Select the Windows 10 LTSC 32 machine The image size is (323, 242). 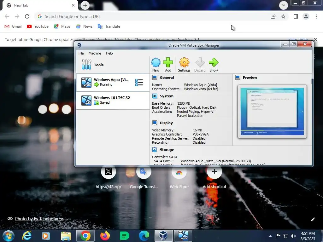pyautogui.click(x=113, y=100)
